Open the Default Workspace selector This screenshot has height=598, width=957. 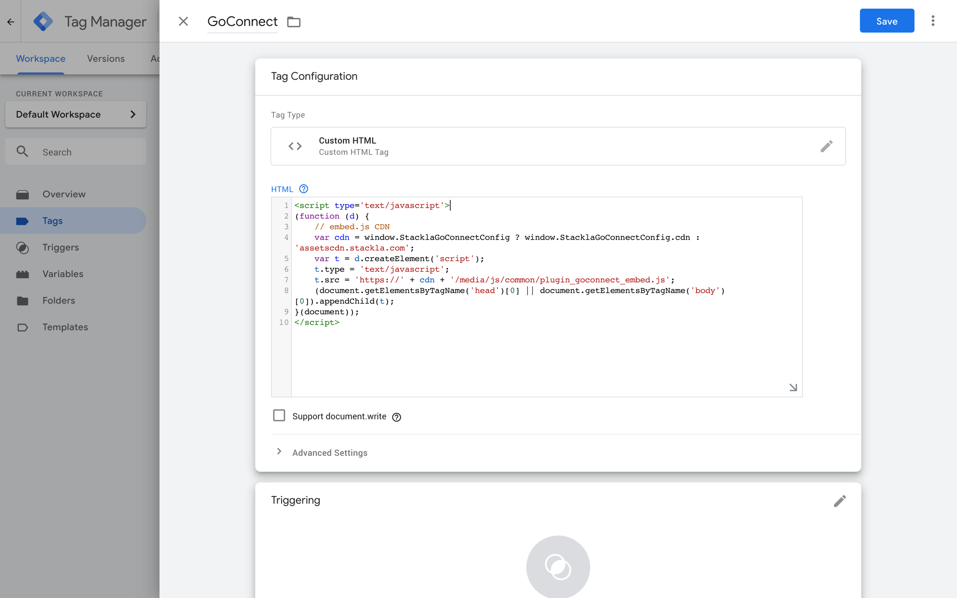pos(76,114)
